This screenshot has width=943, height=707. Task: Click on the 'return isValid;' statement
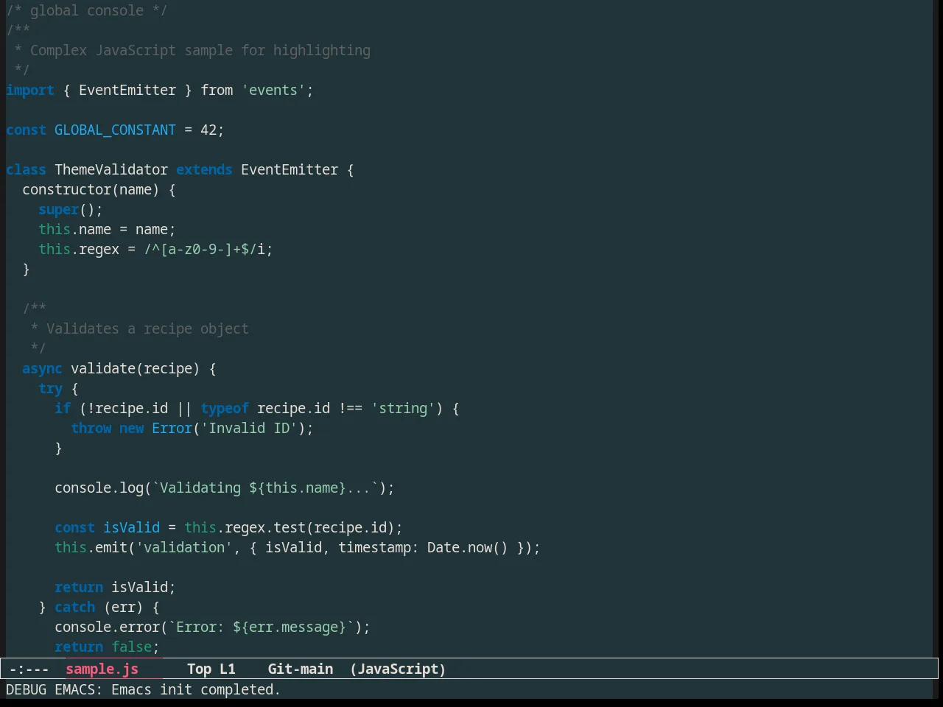pos(115,587)
